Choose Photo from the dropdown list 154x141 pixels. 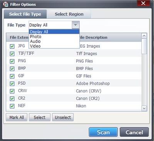click(54, 36)
